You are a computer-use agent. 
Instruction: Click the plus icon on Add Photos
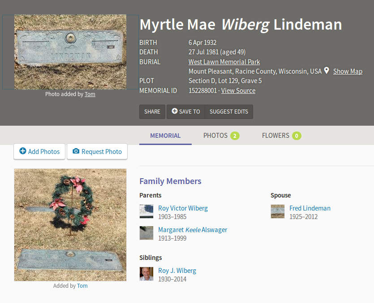[x=23, y=151]
